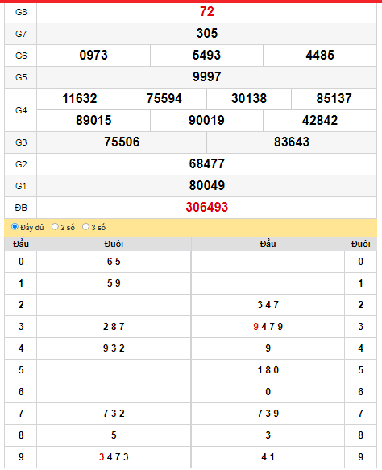
Task: Click the G2 result 68477
Action: 207,163
